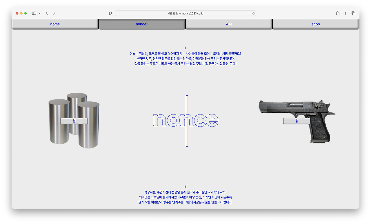The width and height of the screenshot is (371, 224).
Task: Reload page with the refresh icon
Action: (253, 13)
